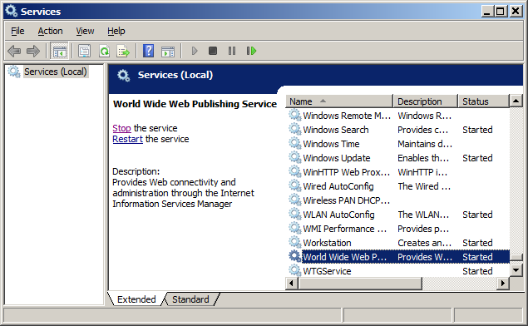Open the View menu
The width and height of the screenshot is (528, 326).
(x=85, y=31)
